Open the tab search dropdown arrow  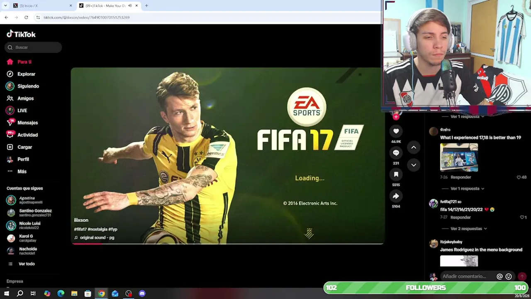click(5, 6)
